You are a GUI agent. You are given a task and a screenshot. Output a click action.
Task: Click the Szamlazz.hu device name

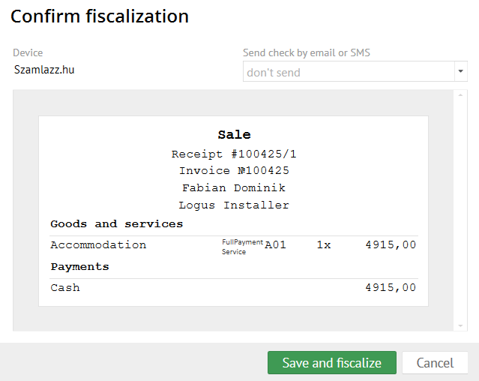coord(44,70)
